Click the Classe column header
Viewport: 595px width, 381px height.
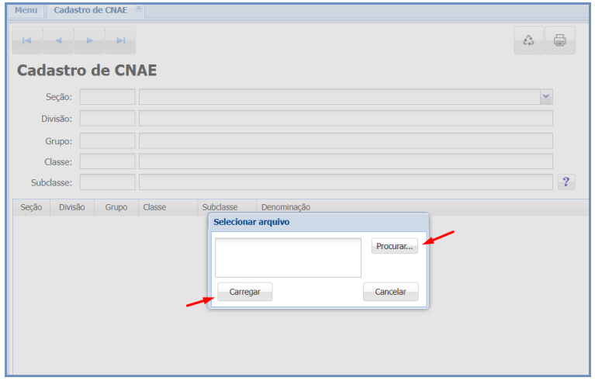tap(154, 207)
